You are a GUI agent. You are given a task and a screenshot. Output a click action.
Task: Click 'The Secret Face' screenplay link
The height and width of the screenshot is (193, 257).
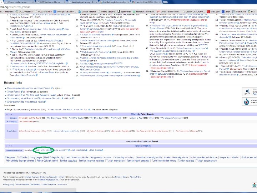click(x=26, y=122)
